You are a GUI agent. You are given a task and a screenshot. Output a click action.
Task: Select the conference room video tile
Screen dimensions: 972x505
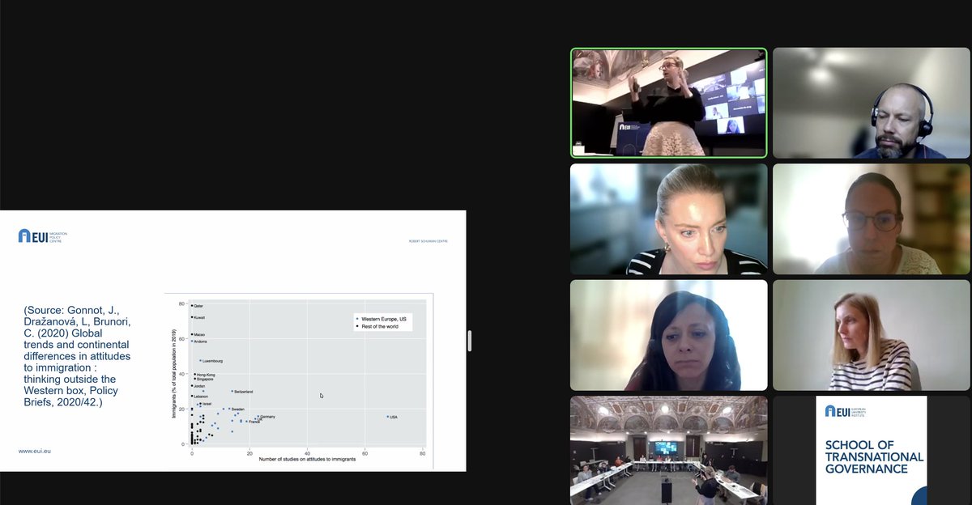668,450
